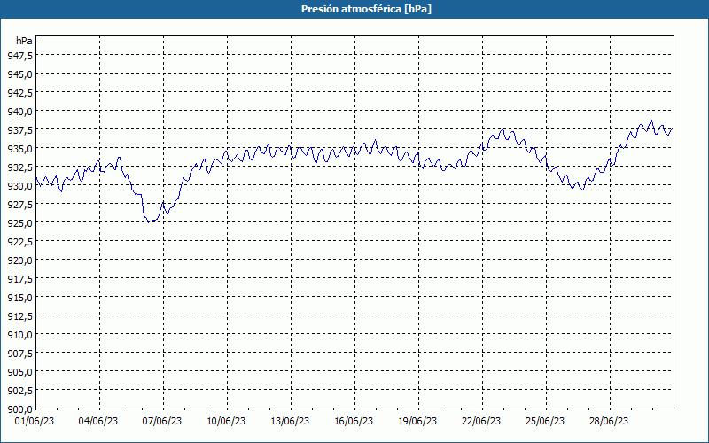The image size is (709, 443).
Task: Click the 937,5 y-axis value
Action: pos(19,129)
